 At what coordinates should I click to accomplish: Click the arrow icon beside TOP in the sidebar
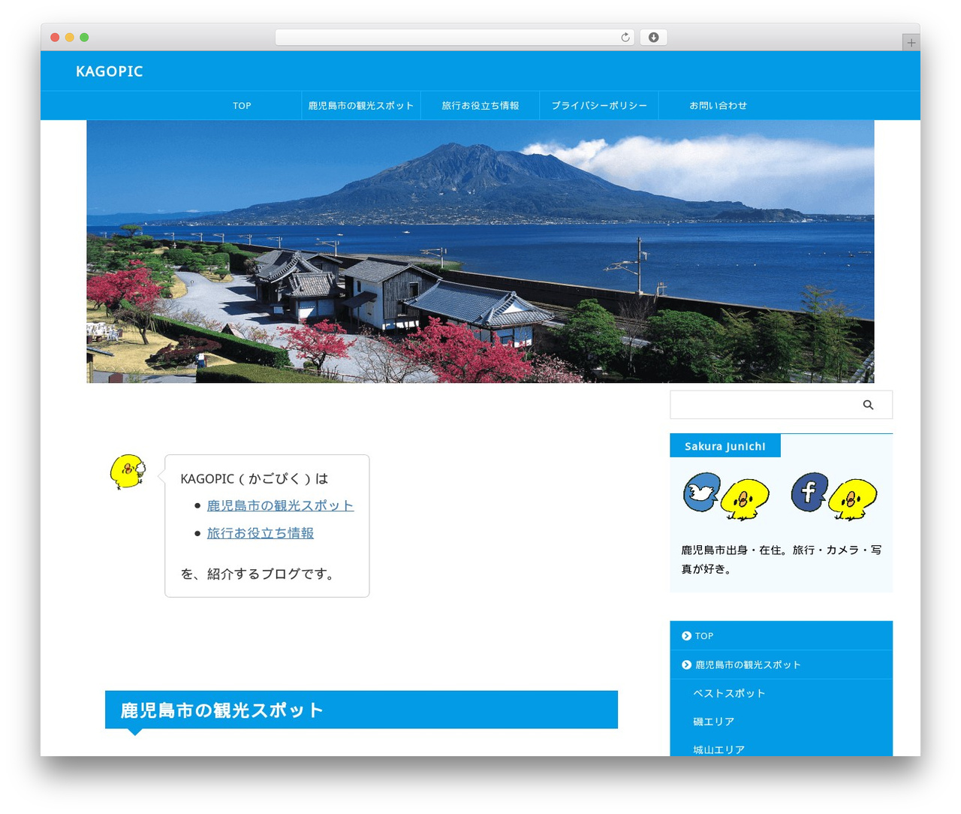point(686,636)
